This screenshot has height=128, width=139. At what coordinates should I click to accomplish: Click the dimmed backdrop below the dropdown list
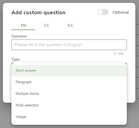click(x=69, y=126)
